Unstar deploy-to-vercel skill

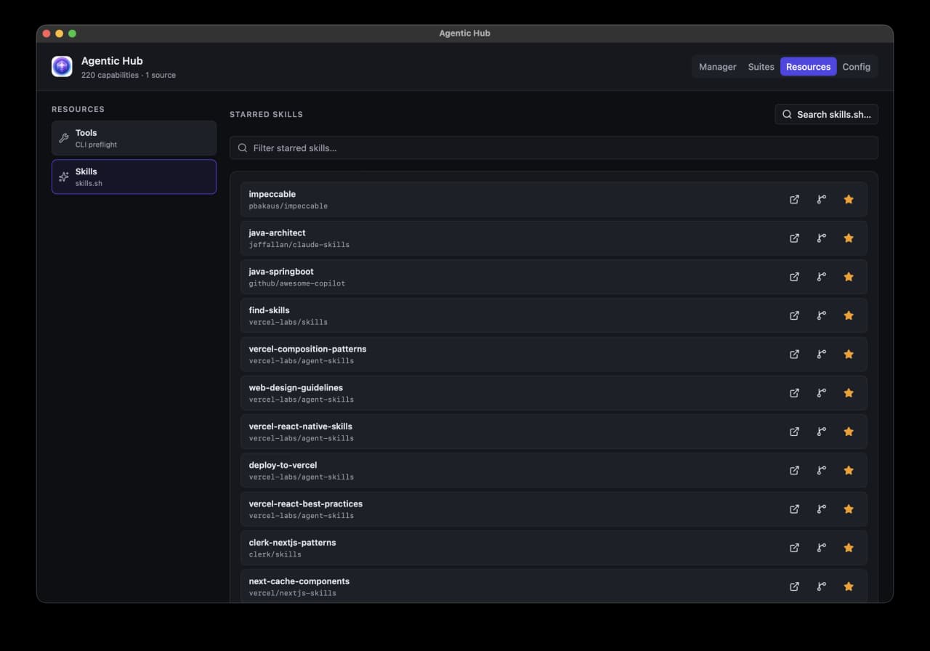[849, 470]
